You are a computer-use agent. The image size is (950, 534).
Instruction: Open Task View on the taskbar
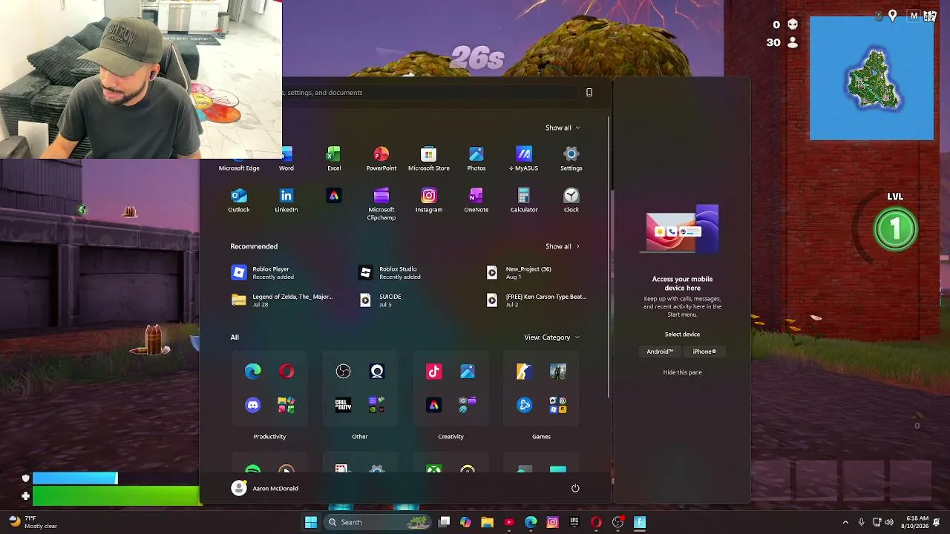pyautogui.click(x=444, y=522)
